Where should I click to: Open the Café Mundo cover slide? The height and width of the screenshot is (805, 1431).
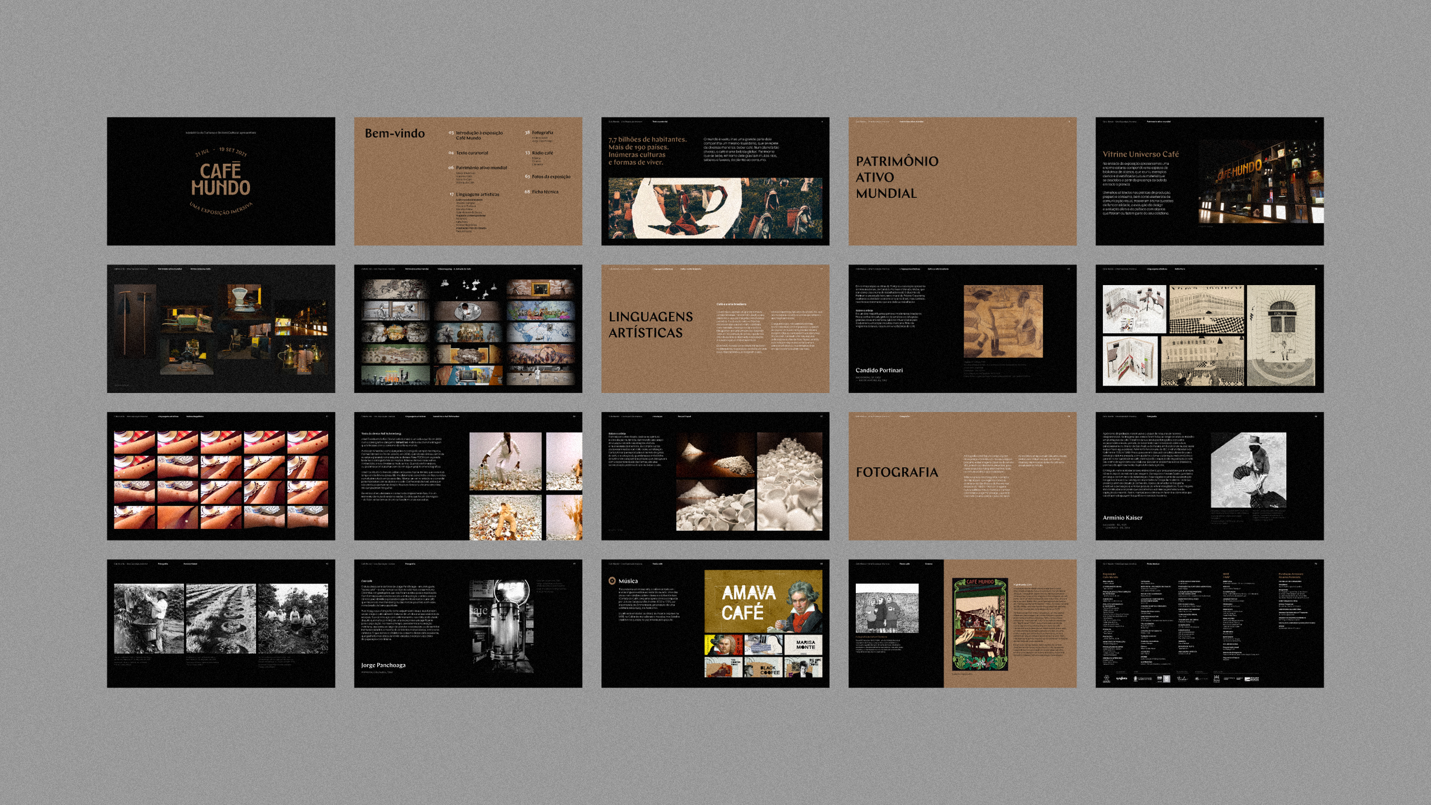(221, 181)
